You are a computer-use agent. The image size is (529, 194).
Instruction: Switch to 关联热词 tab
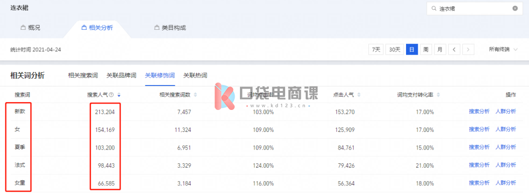tap(195, 75)
